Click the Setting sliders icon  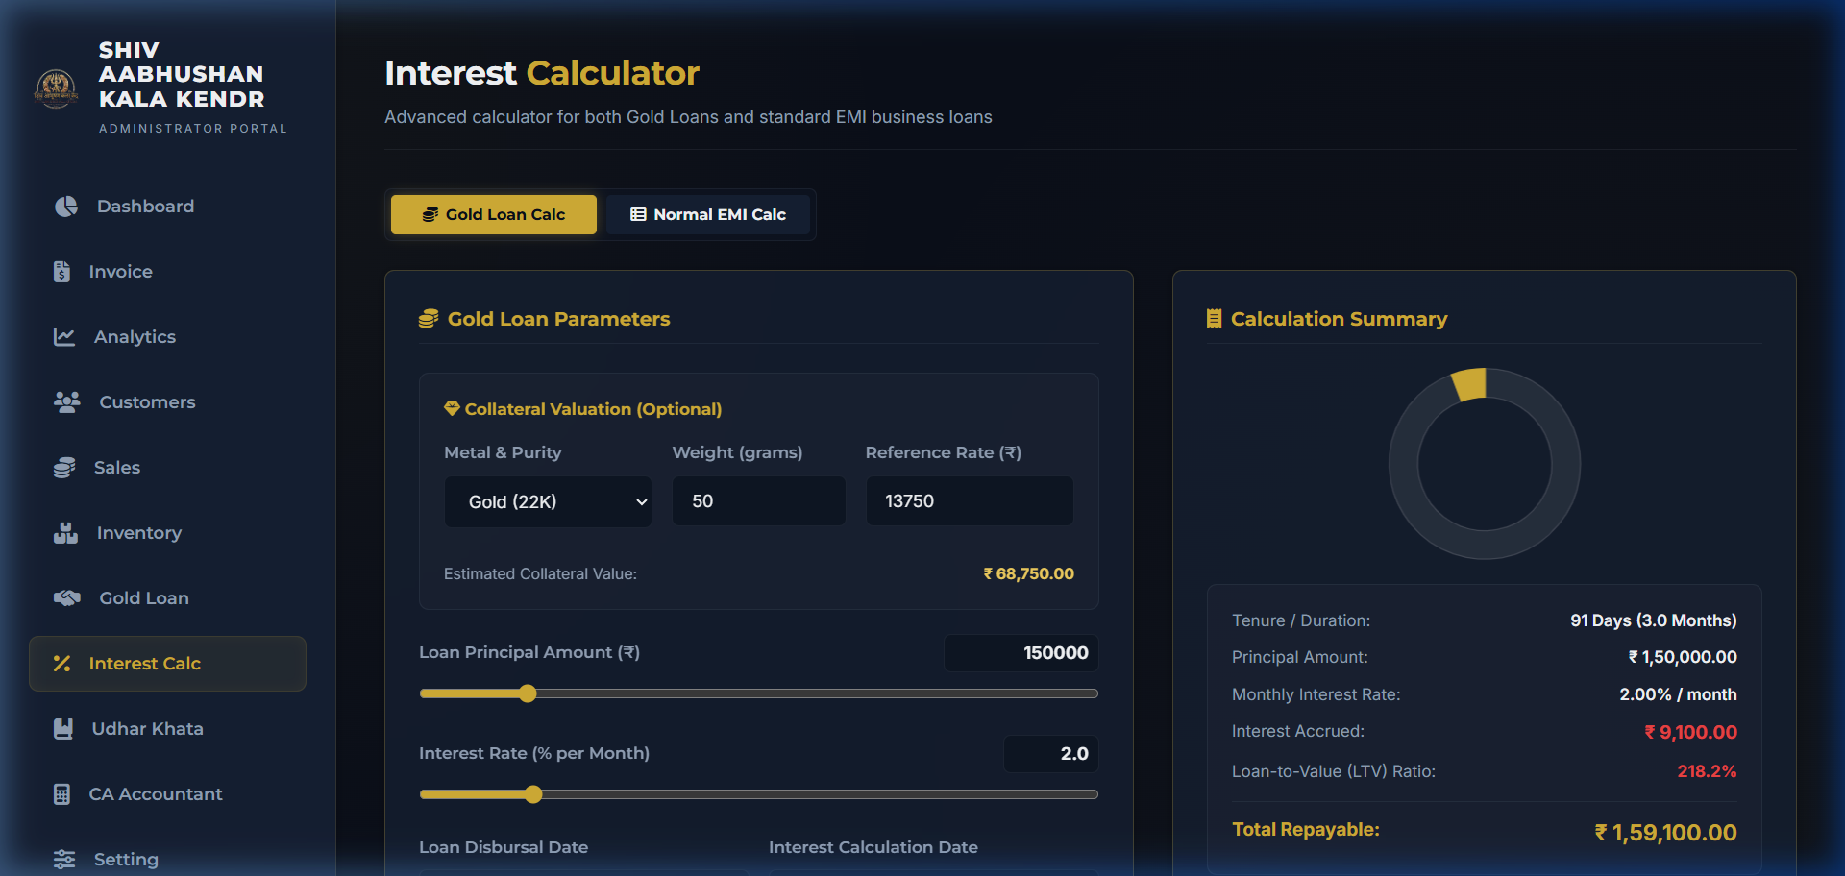pos(64,860)
